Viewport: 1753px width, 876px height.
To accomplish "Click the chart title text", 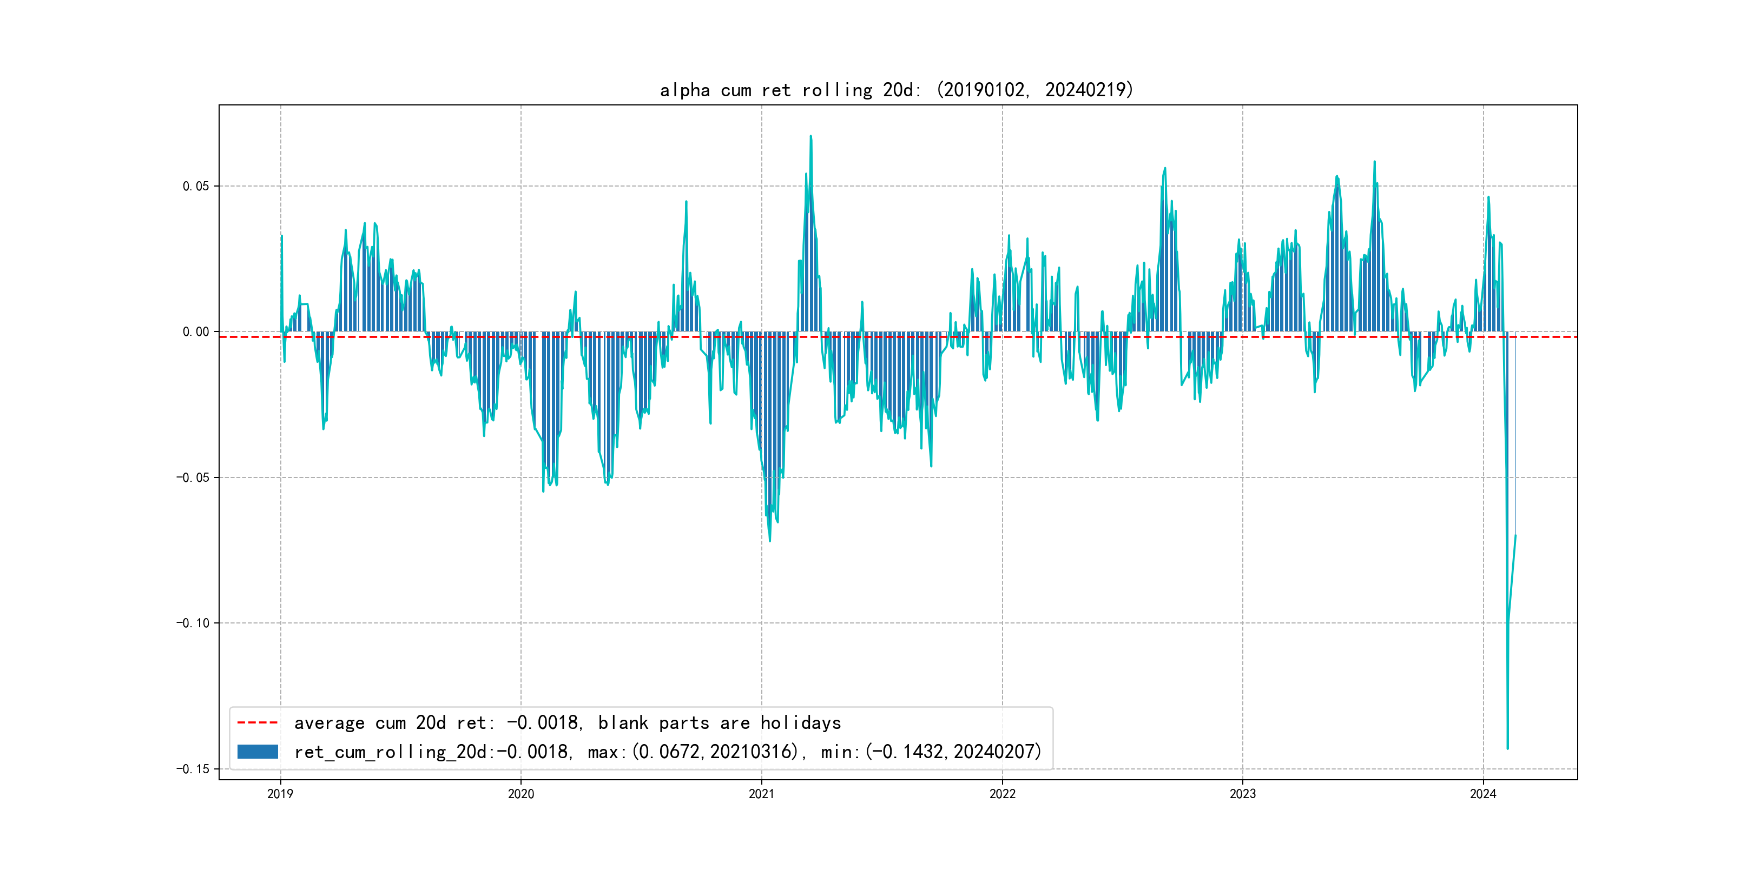I will (896, 90).
